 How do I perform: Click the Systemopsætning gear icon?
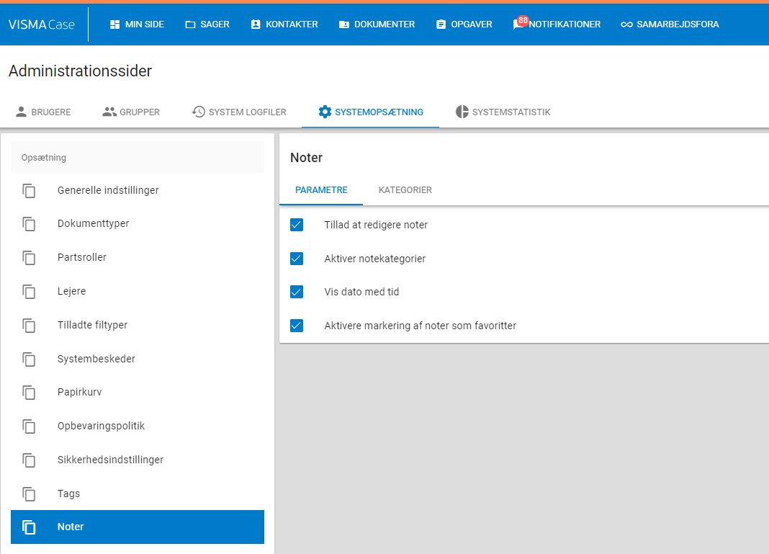pyautogui.click(x=325, y=112)
